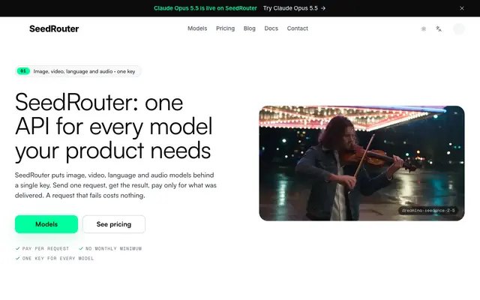Click the main SeedRouter headline text

113,127
